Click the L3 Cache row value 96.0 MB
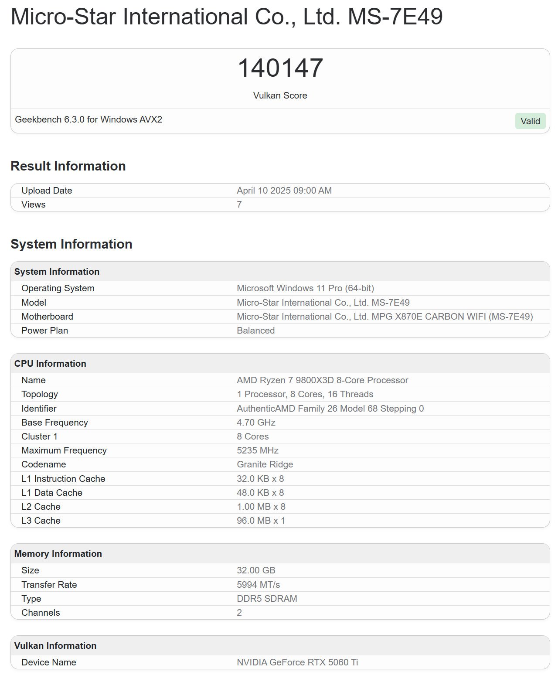 point(260,520)
